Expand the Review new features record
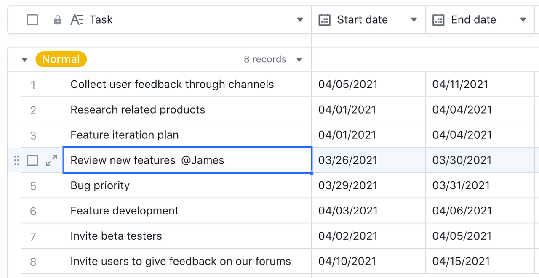 (x=51, y=160)
